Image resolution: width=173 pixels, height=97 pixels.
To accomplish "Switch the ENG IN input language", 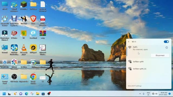I will click(148, 94).
